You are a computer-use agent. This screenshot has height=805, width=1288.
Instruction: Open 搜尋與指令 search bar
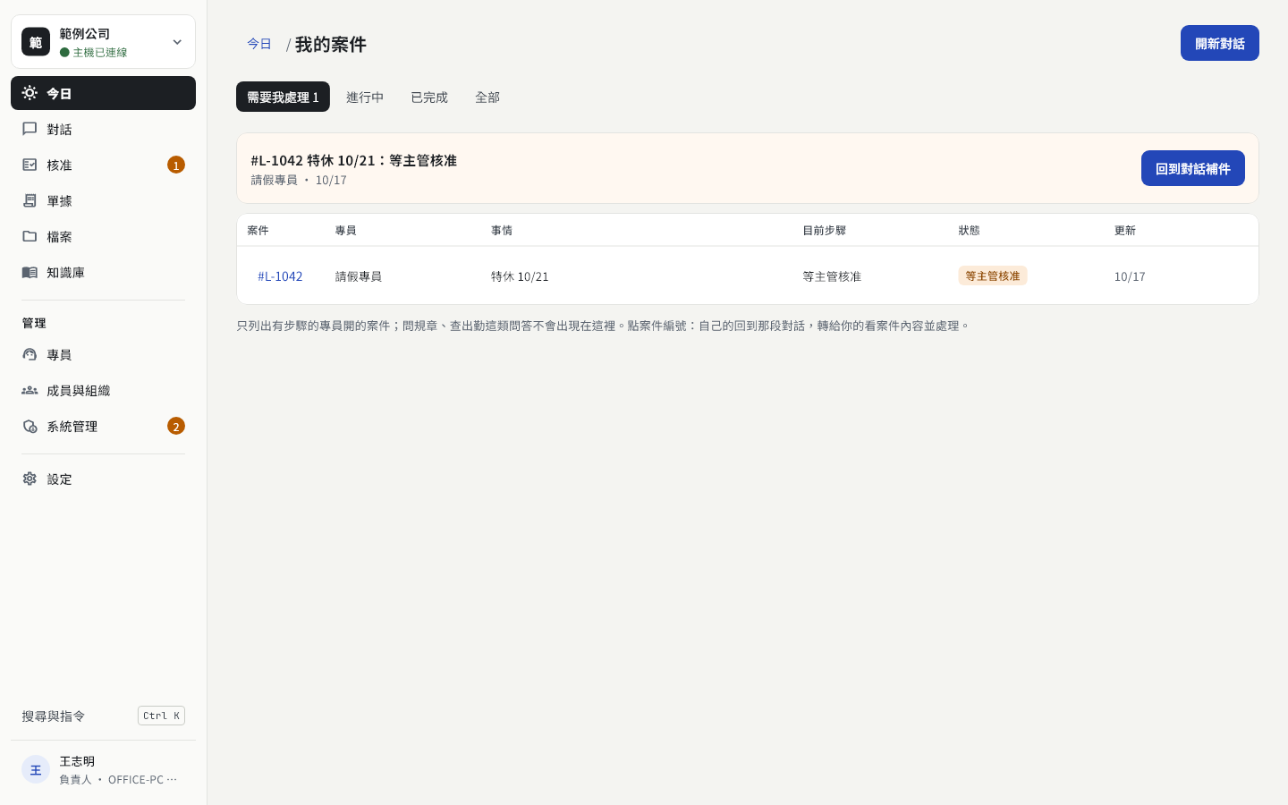tap(103, 716)
